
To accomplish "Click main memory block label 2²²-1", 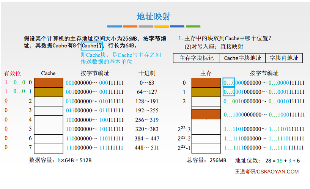I will [x=184, y=148].
